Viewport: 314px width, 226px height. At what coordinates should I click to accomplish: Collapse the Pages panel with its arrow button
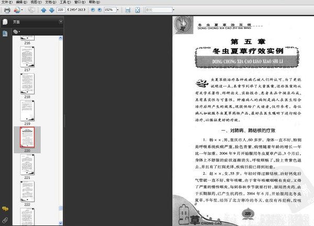coord(61,21)
